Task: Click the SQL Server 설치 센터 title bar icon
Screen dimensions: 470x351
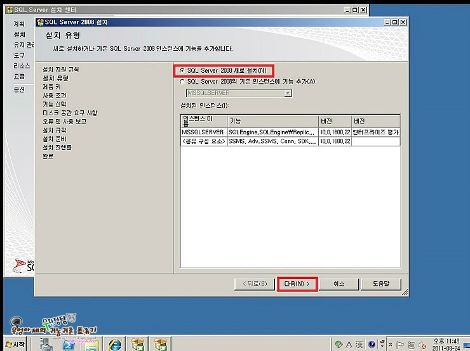Action: point(10,10)
